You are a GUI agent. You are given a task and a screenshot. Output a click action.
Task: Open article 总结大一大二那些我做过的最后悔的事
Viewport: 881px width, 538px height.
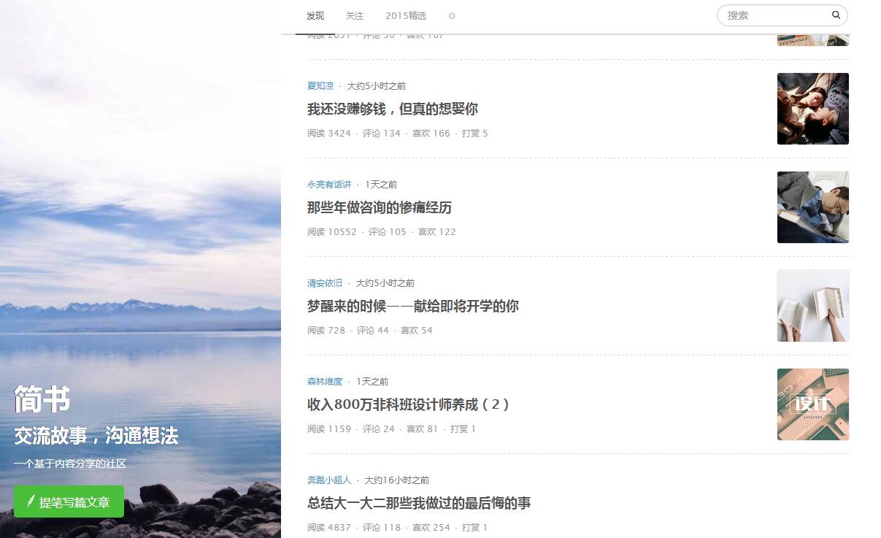pyautogui.click(x=419, y=503)
